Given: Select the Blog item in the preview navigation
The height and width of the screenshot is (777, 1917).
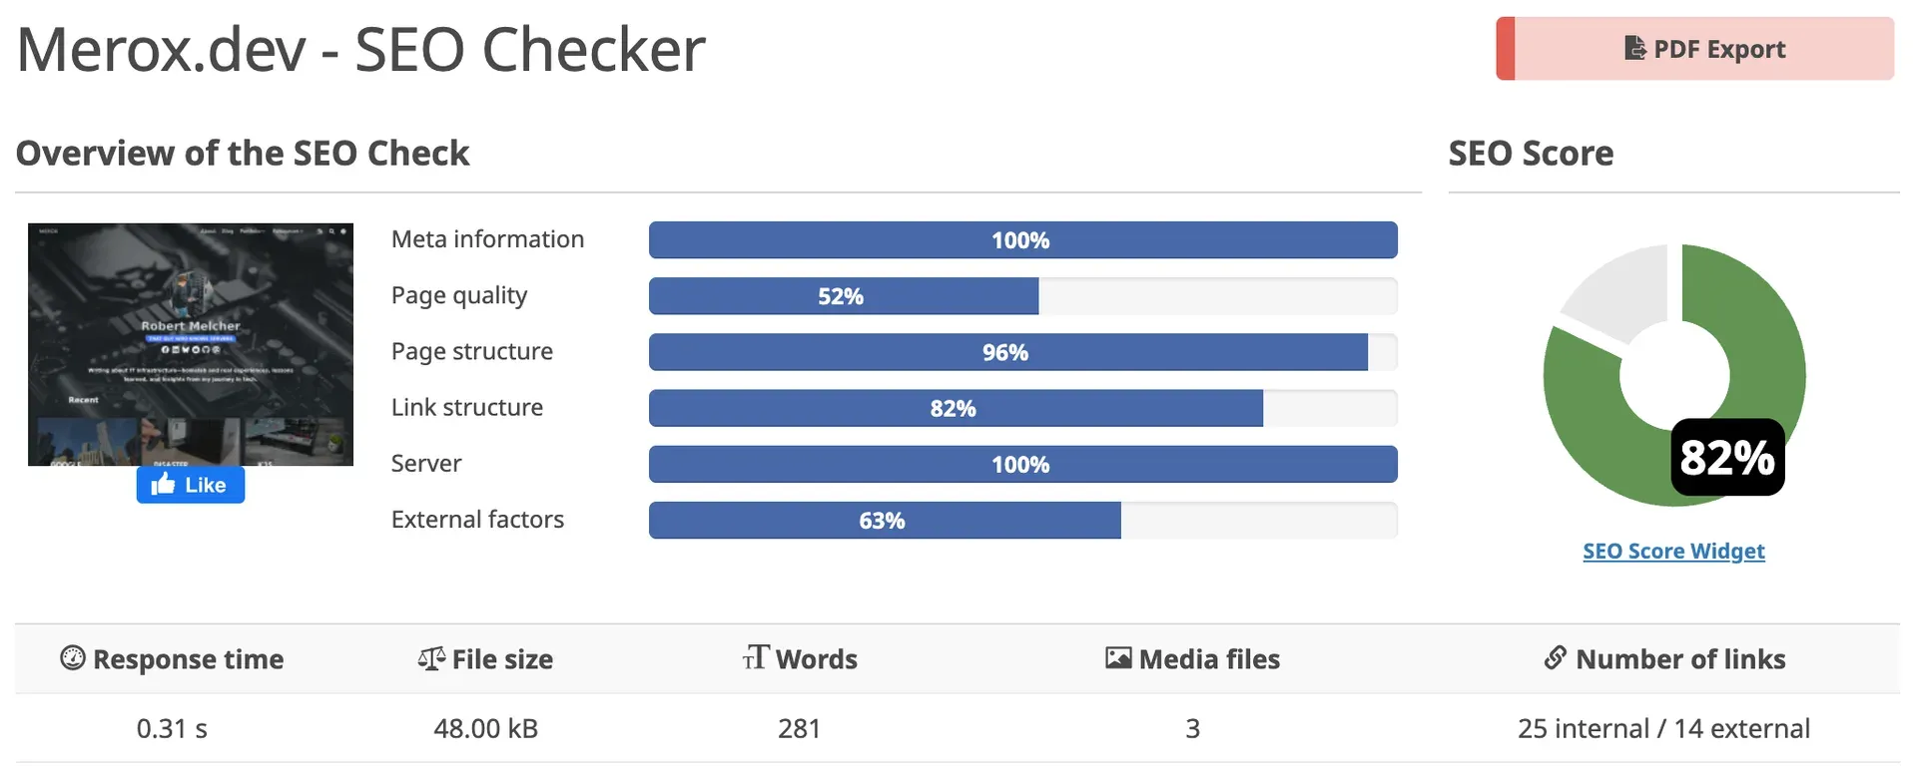Looking at the screenshot, I should coord(228,230).
